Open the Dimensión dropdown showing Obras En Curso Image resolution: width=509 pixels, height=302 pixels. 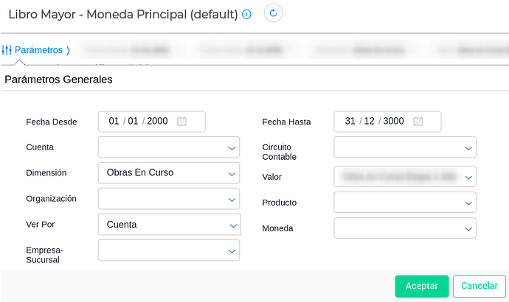(x=169, y=172)
